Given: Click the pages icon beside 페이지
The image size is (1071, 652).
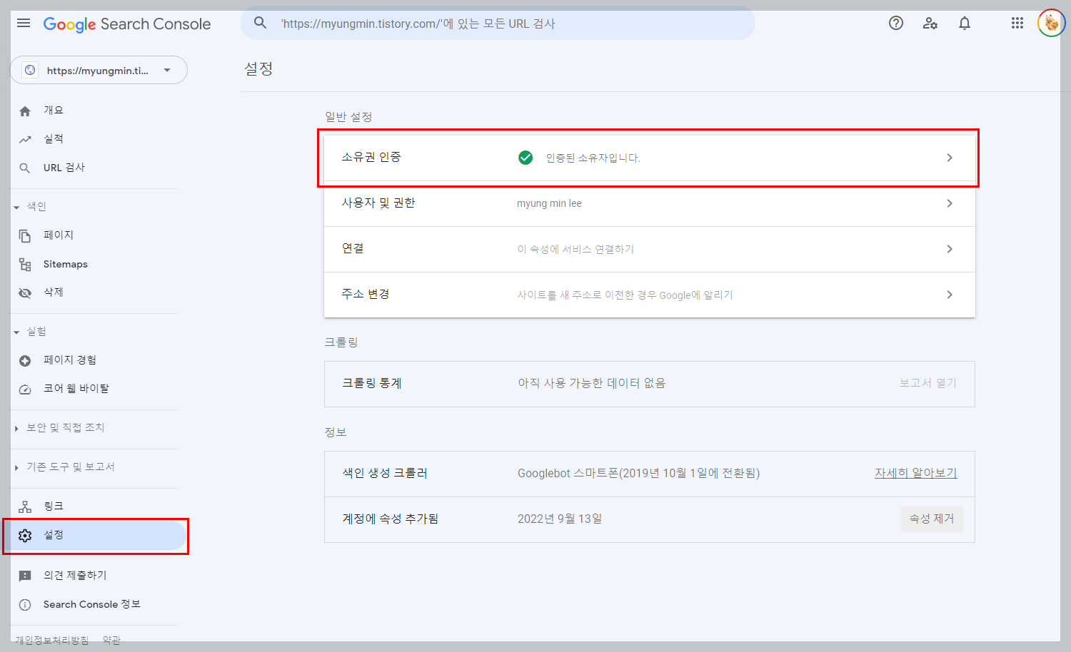Looking at the screenshot, I should pos(25,235).
